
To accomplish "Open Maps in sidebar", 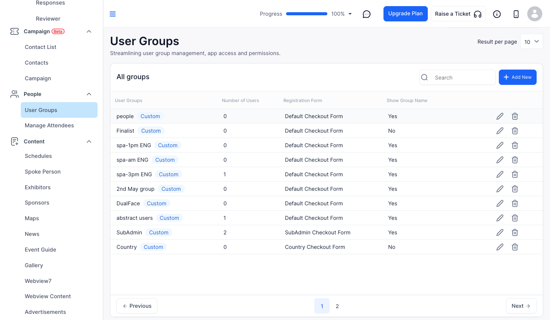I will coord(32,218).
